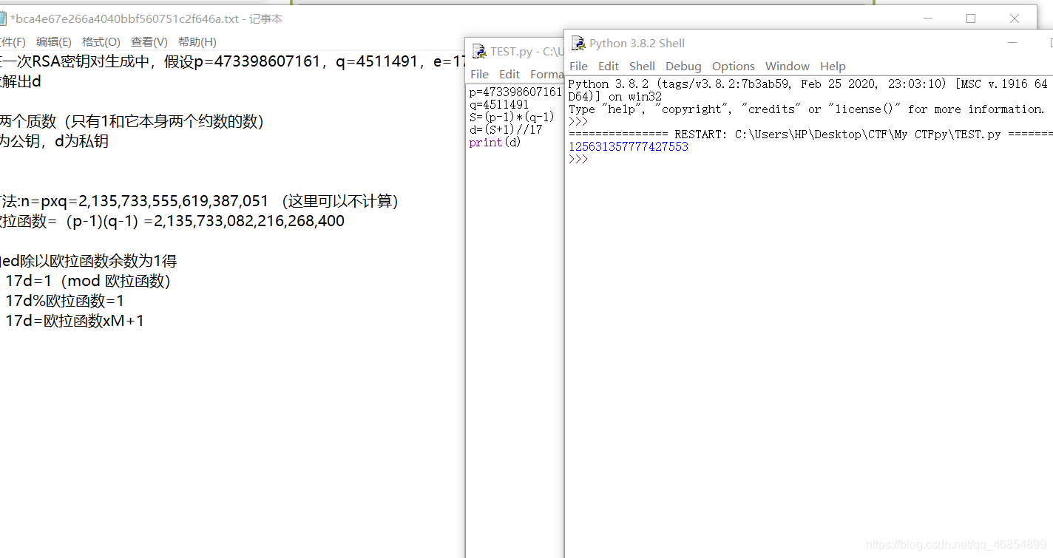Open Help menu in Python Shell

(833, 66)
